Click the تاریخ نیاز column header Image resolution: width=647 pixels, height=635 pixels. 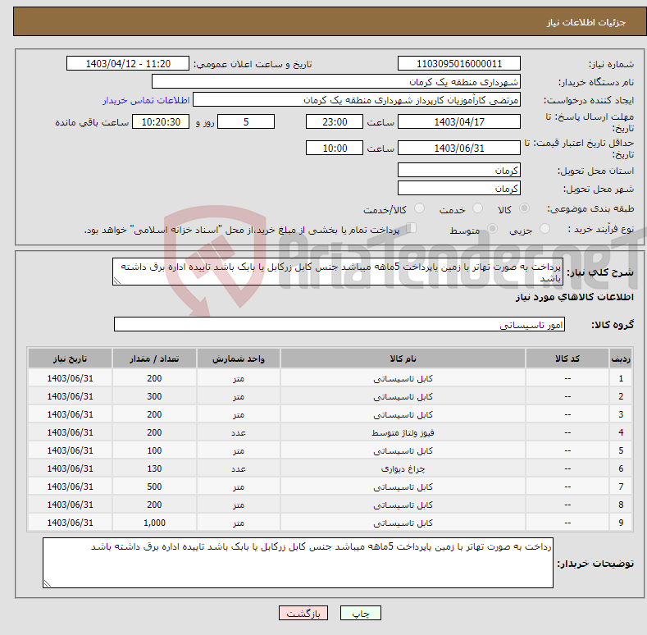click(x=71, y=359)
